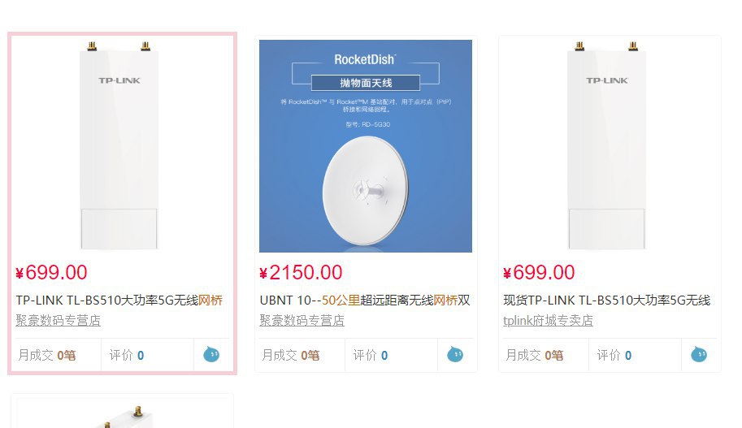This screenshot has width=742, height=428.
Task: Click the ¥2150.00 price
Action: click(301, 273)
